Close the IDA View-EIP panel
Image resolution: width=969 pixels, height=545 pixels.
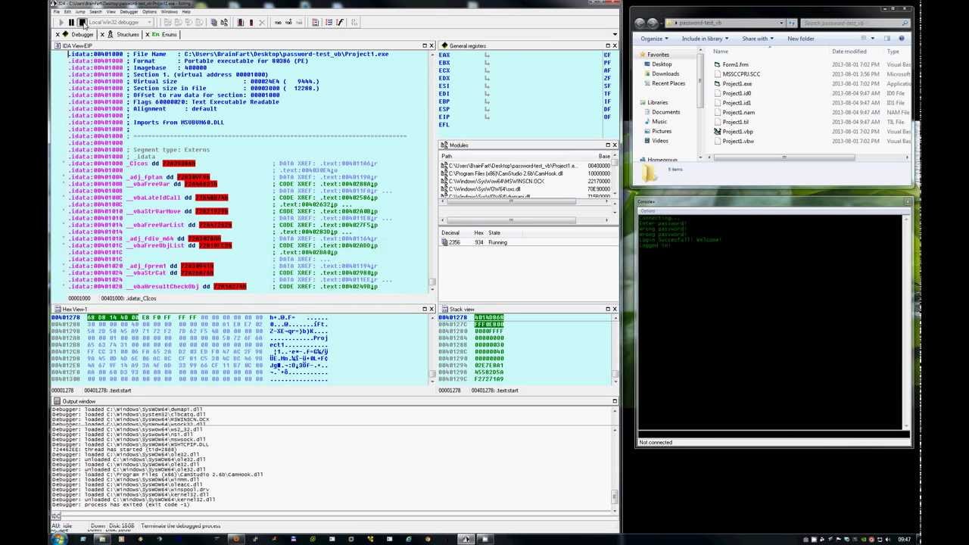click(x=432, y=46)
